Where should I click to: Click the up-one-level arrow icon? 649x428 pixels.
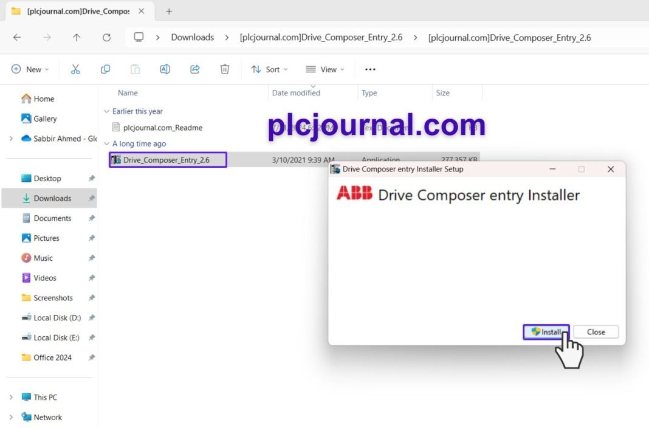click(75, 37)
